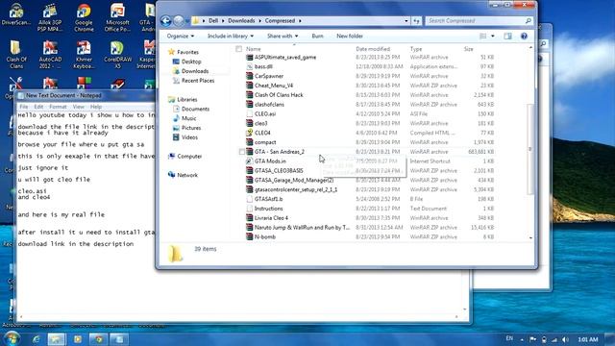This screenshot has width=615, height=346.
Task: Sort by the Name column header
Action: tap(254, 49)
